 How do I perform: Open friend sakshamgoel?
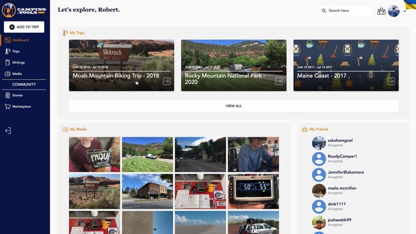[340, 140]
